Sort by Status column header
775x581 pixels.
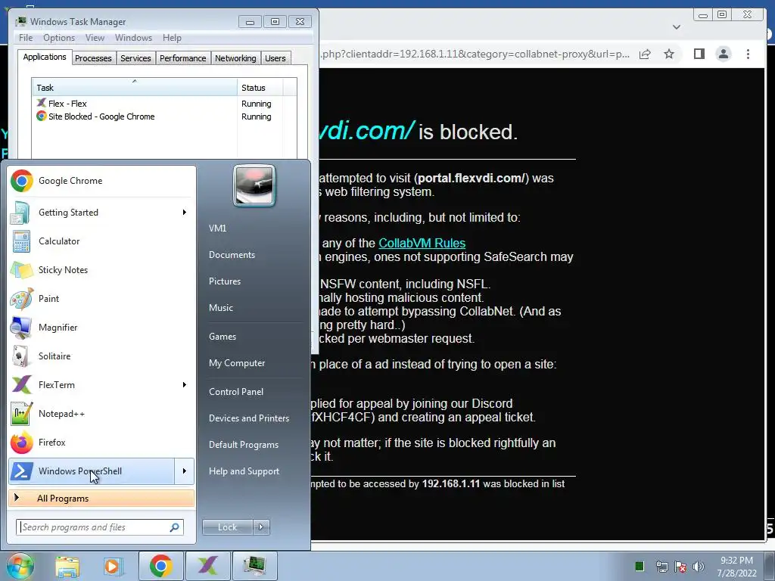point(260,88)
